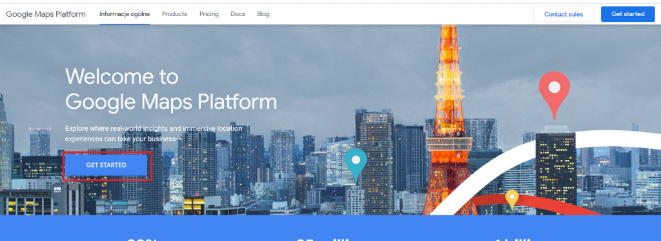Go to the Pricing page

pos(209,14)
